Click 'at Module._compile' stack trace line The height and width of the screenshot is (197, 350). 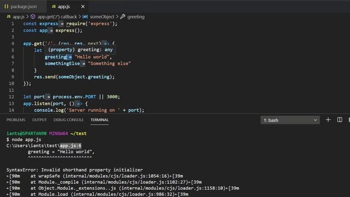[104, 182]
